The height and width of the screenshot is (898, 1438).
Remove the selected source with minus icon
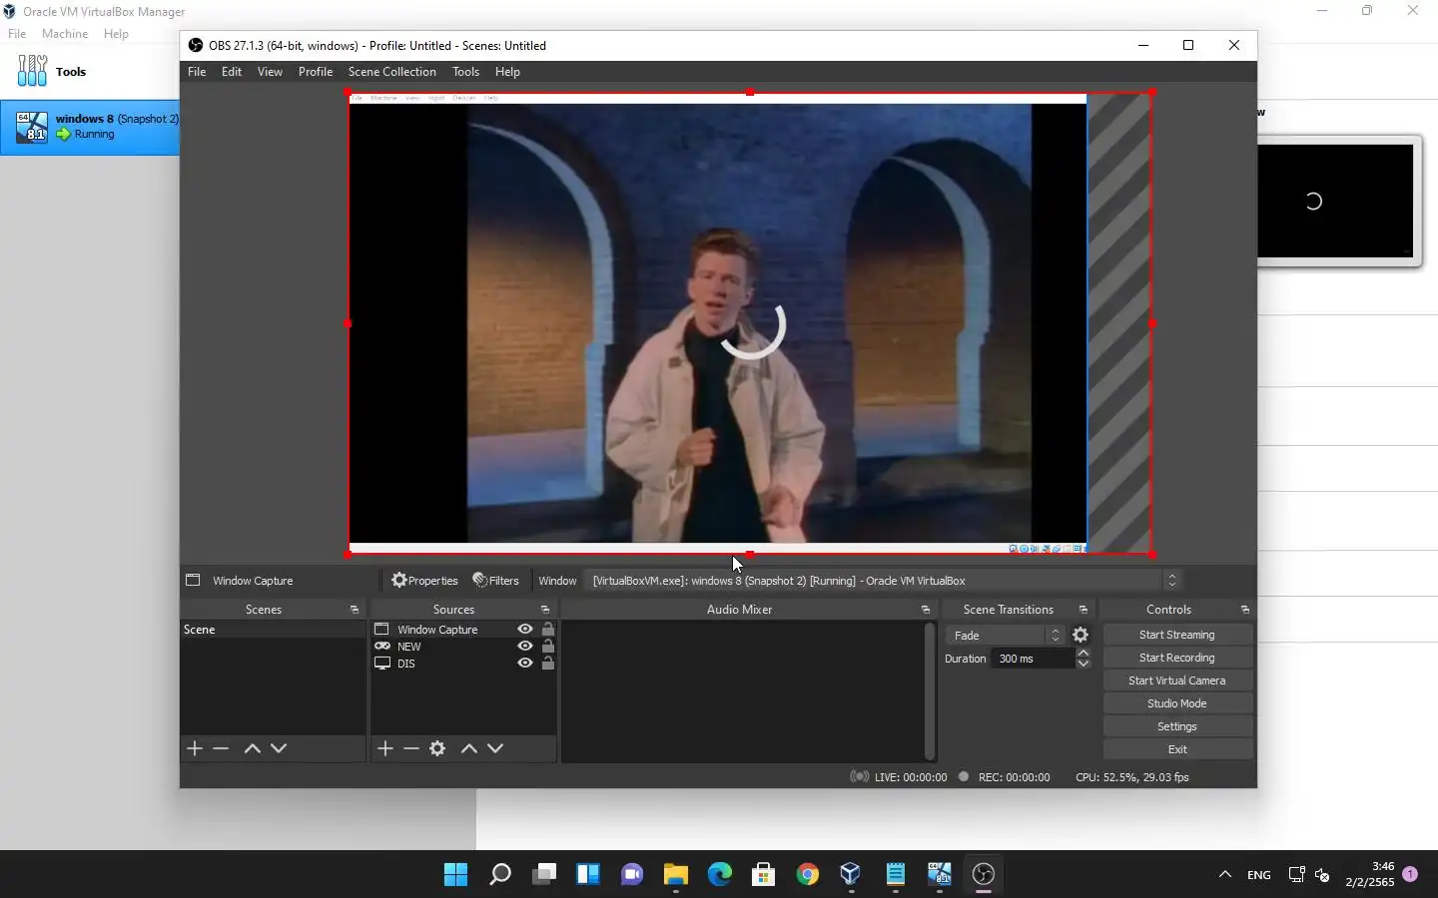[x=411, y=748]
